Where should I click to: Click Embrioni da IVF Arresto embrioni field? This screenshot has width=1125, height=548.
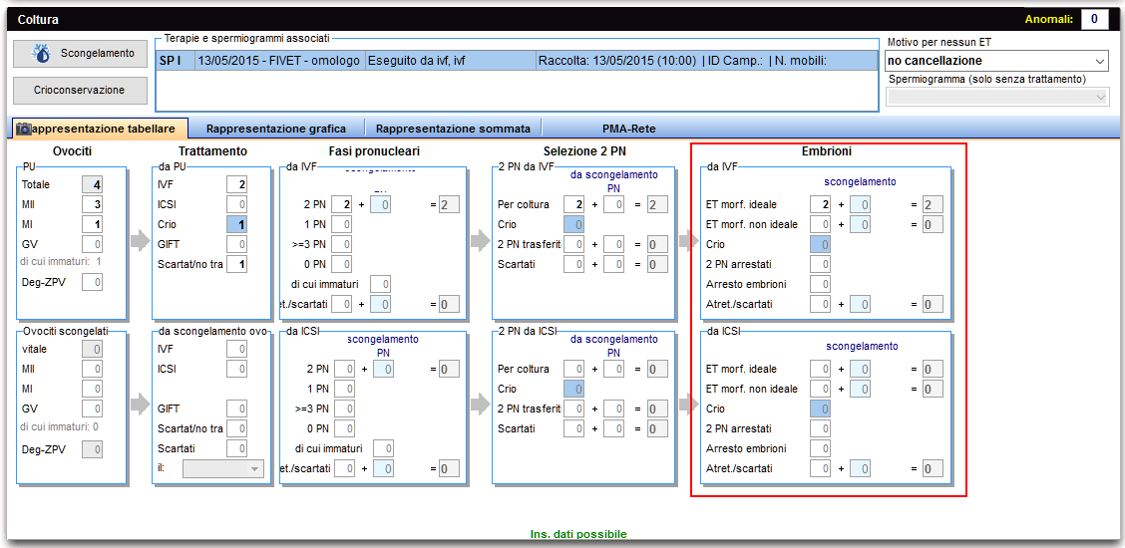[820, 285]
